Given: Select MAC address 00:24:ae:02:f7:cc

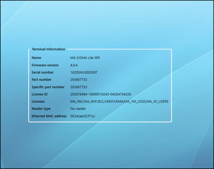Looking at the screenshot, I should (83, 116).
